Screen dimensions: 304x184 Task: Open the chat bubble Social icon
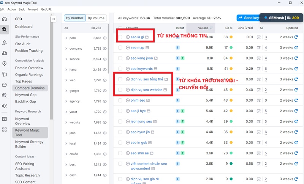tap(4, 85)
